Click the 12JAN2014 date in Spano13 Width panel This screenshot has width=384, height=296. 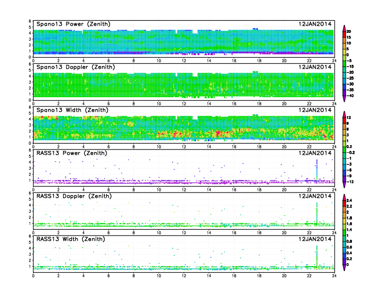click(315, 110)
